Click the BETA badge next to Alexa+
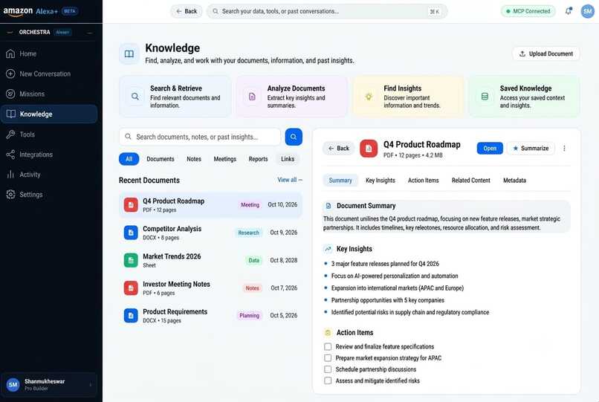 [70, 11]
